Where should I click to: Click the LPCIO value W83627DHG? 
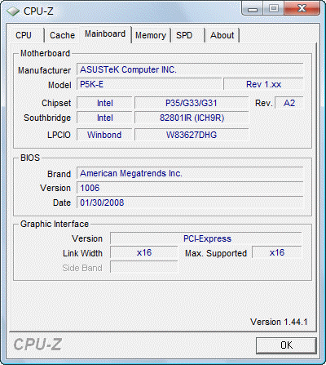pos(192,135)
